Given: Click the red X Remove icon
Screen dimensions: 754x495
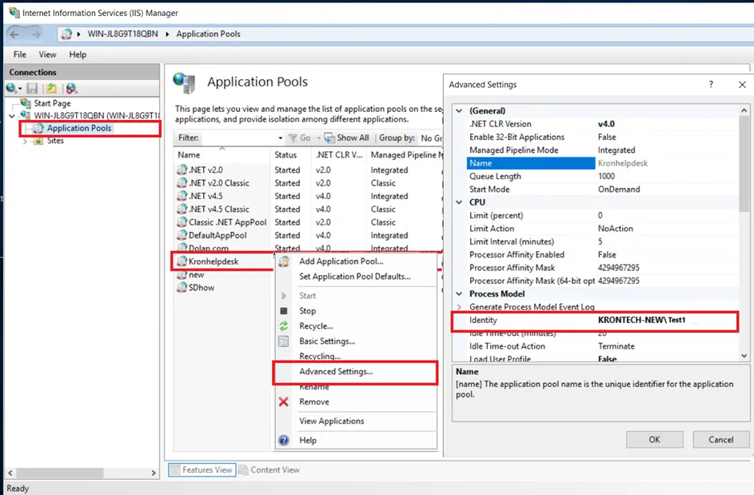Looking at the screenshot, I should 284,401.
